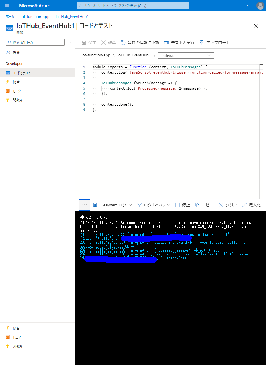Collapse the left sidebar with chevron
The image size is (266, 365).
pyautogui.click(x=70, y=42)
